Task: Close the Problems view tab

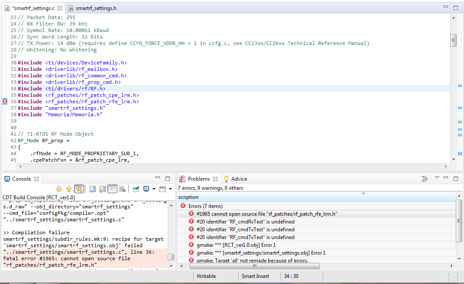Action: click(x=215, y=179)
